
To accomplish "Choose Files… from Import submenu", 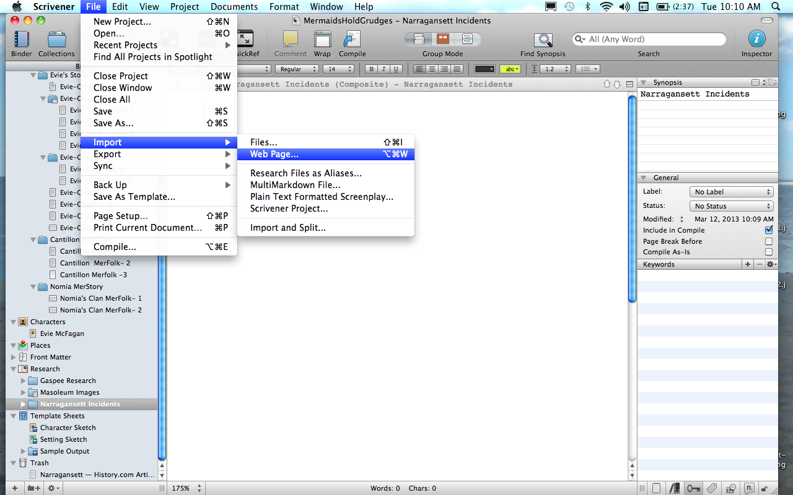I will point(326,142).
